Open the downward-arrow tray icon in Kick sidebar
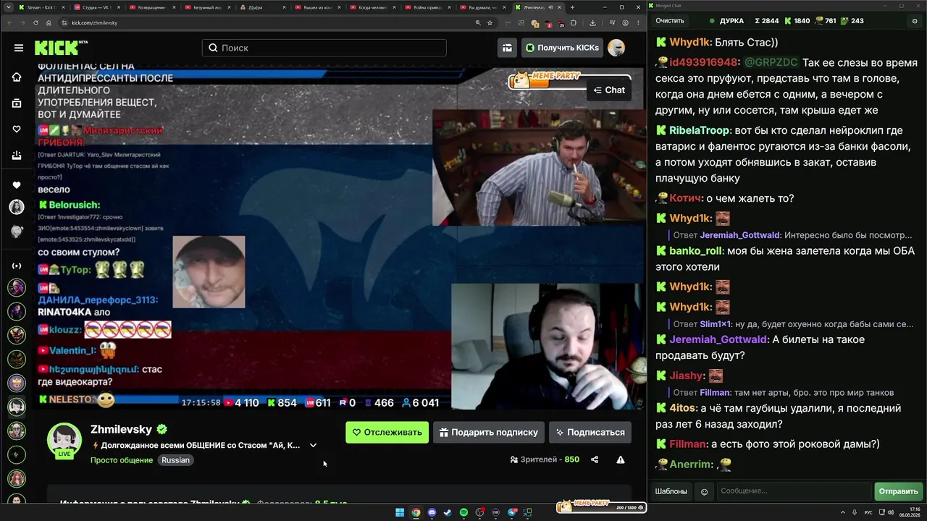927x521 pixels. pyautogui.click(x=17, y=155)
